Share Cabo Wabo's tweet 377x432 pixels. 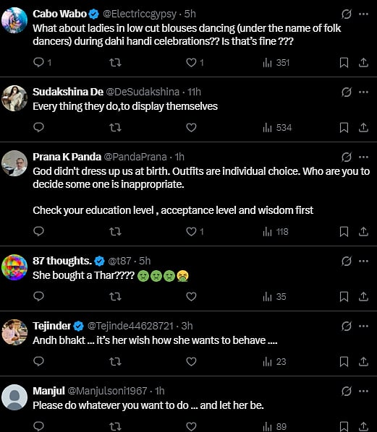point(363,63)
